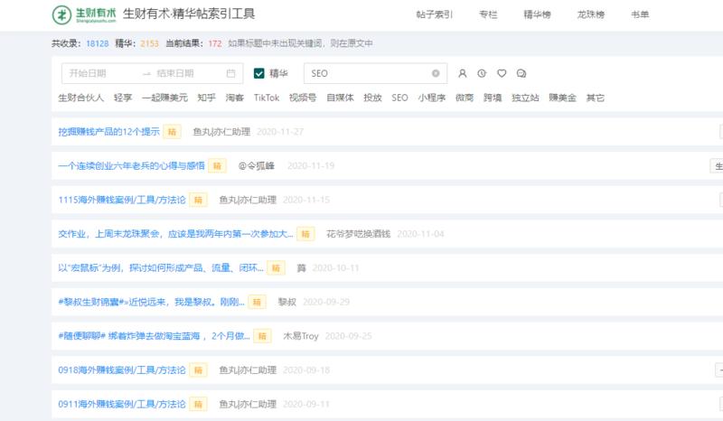This screenshot has width=723, height=421.
Task: Open post 1115海外赚钱案例/工具/方法论
Action: (122, 200)
